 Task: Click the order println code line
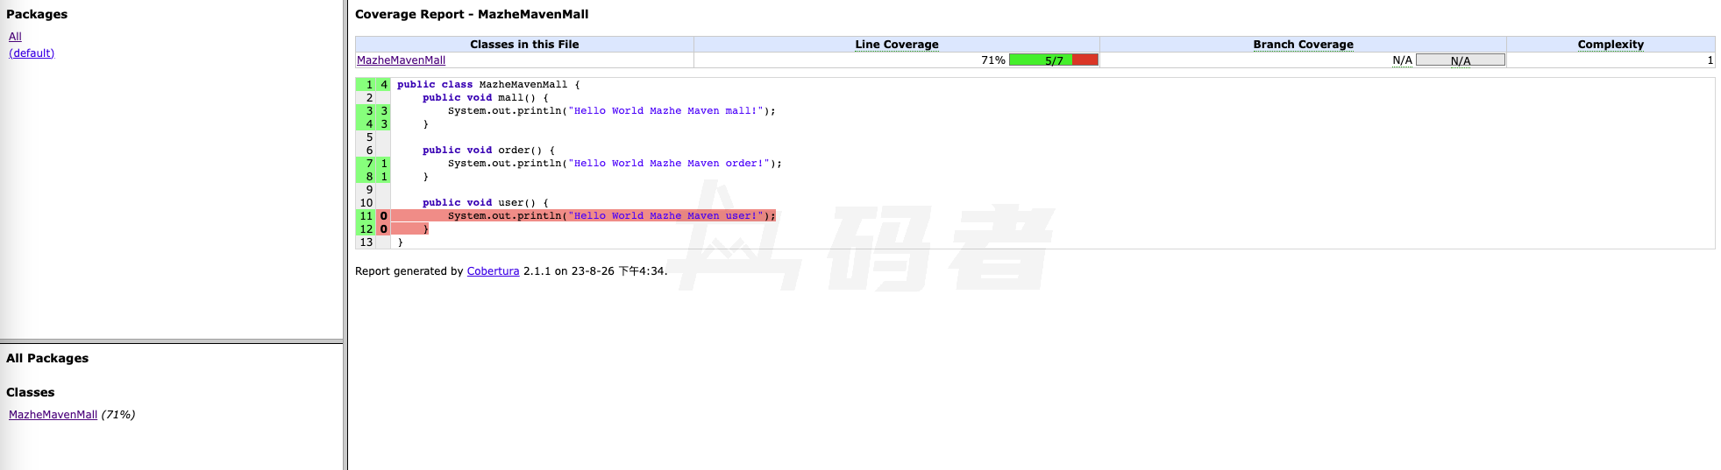point(614,164)
